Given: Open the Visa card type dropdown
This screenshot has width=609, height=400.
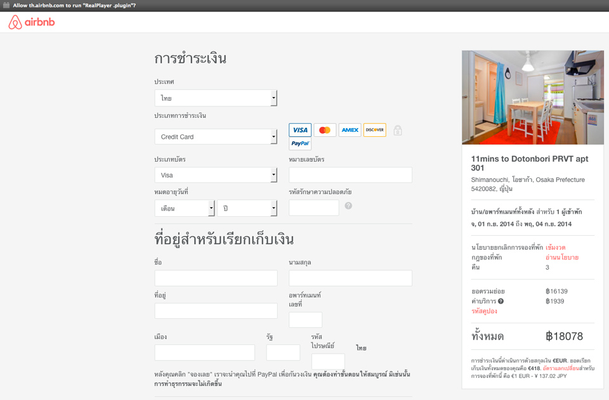Looking at the screenshot, I should tap(216, 175).
